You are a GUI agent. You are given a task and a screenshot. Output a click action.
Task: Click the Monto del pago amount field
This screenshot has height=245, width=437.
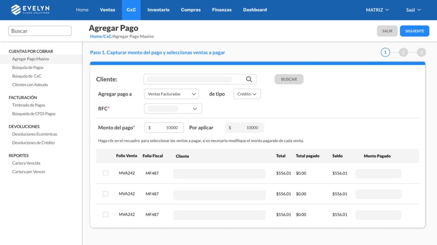tap(164, 128)
